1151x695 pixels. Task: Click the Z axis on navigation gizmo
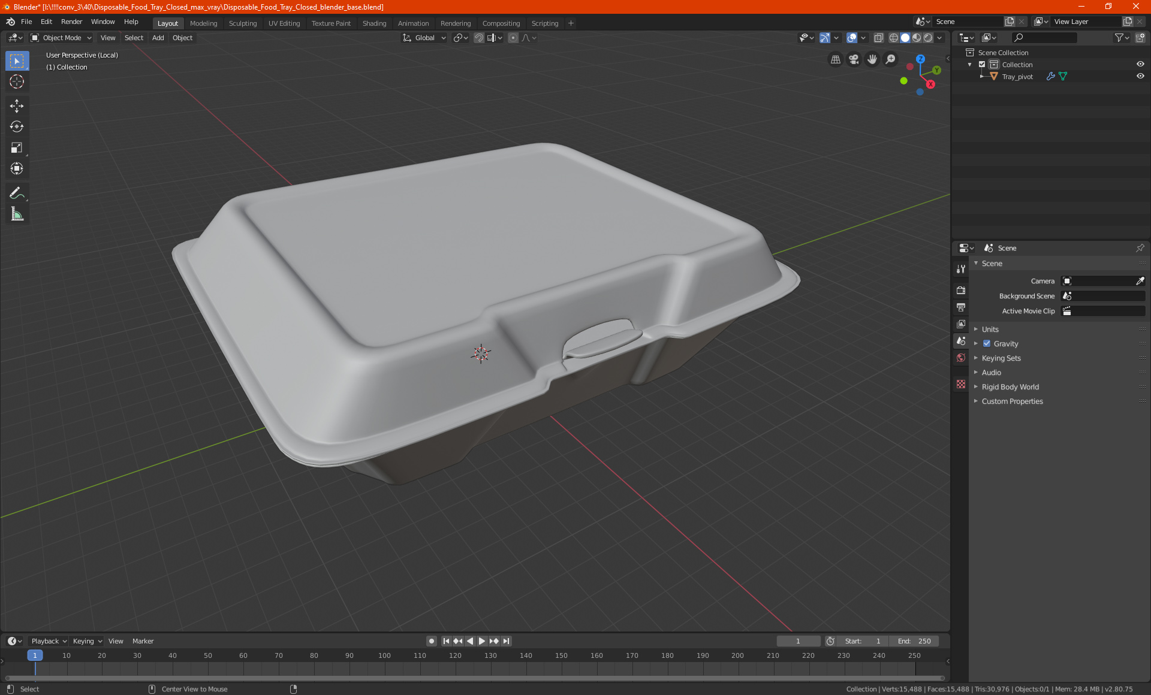pyautogui.click(x=920, y=59)
